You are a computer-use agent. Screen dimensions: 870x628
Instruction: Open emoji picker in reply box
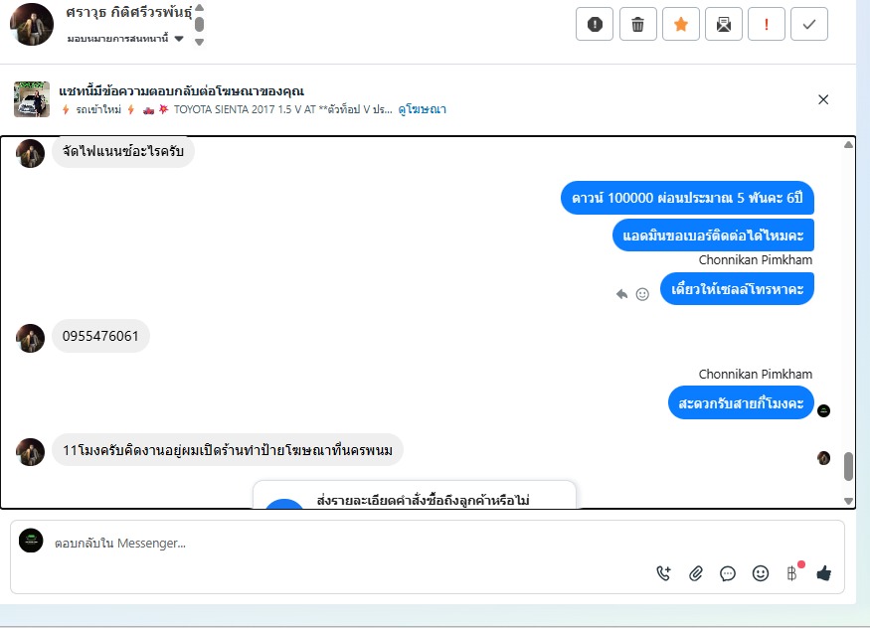point(761,573)
